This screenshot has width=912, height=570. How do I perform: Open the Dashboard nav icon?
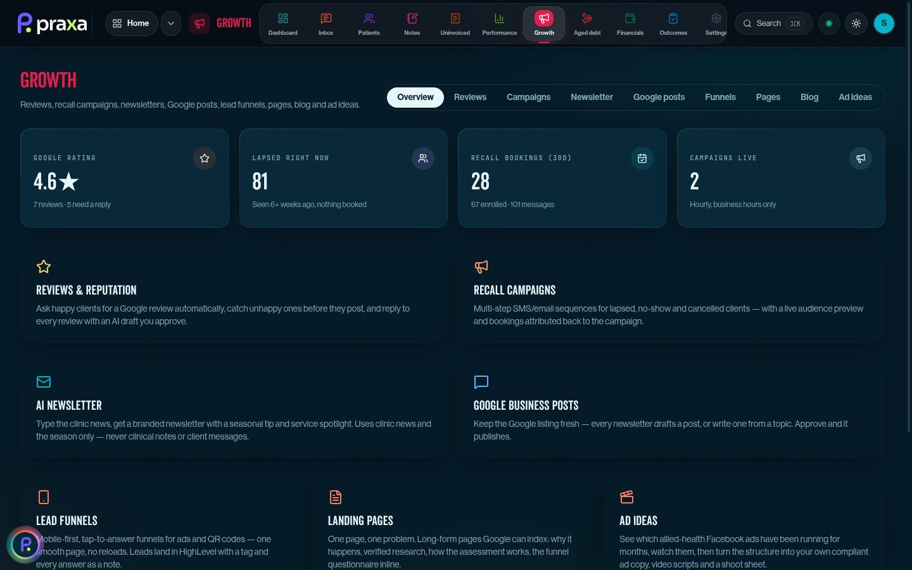(x=282, y=23)
